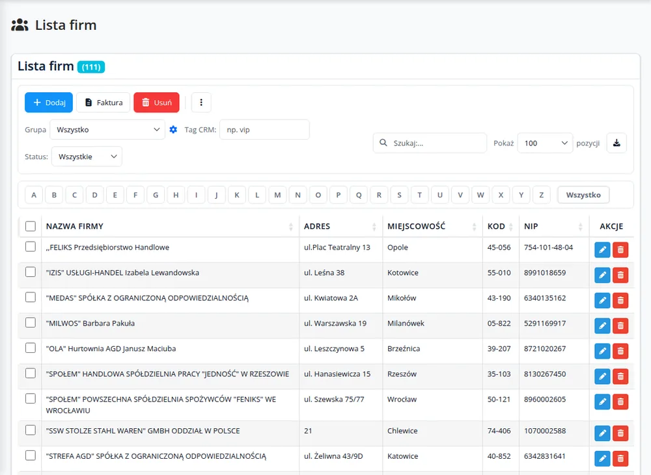Screen dimensions: 651x475
Task: Filter companies by letter K
Action: (237, 195)
